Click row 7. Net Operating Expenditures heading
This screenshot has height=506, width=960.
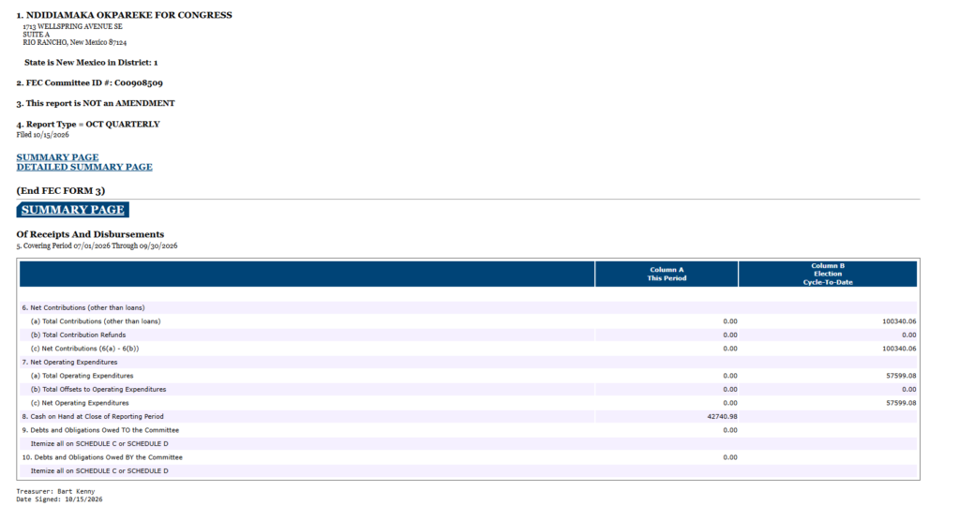(x=69, y=363)
